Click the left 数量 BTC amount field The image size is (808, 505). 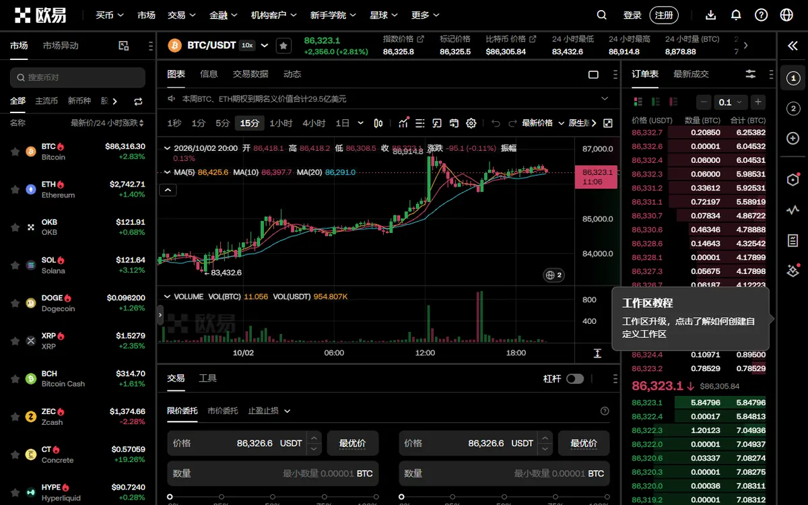pyautogui.click(x=273, y=473)
